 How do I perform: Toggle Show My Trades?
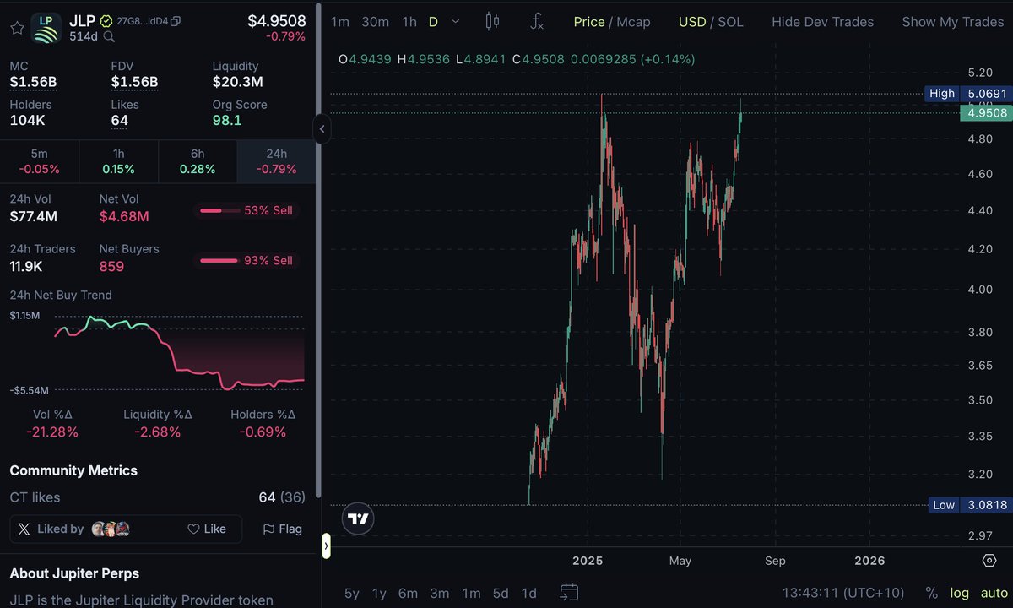[x=952, y=22]
